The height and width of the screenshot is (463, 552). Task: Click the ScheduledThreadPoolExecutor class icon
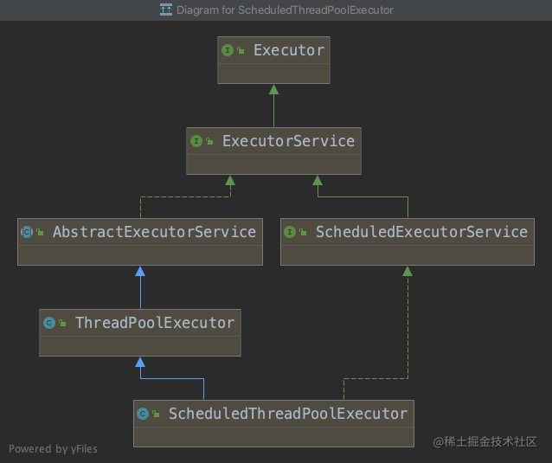(x=143, y=414)
